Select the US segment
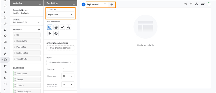Viewport: 216px width, 93px height. (x=27, y=35)
